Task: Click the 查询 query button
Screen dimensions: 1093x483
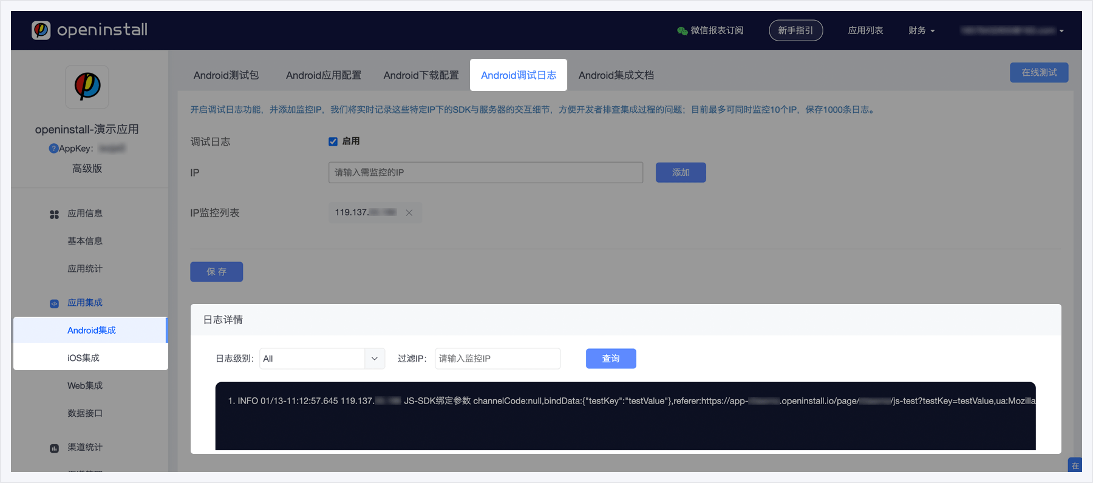Action: point(611,359)
